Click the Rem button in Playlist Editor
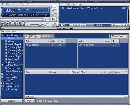The image size is (130, 105). tap(70, 25)
